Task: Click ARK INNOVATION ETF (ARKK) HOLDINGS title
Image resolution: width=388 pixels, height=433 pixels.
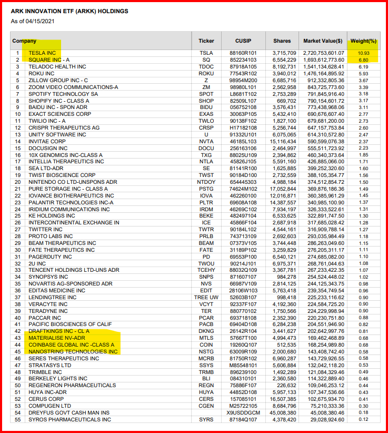Action: click(69, 11)
